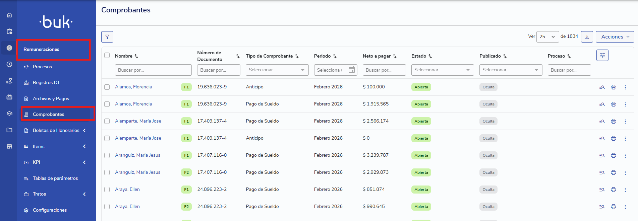
Task: Open the Acciones dropdown
Action: pyautogui.click(x=615, y=37)
